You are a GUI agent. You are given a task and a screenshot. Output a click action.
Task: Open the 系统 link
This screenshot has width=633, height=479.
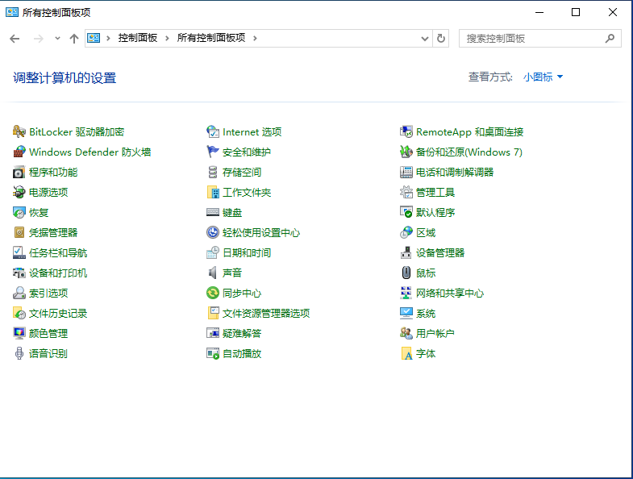click(426, 314)
